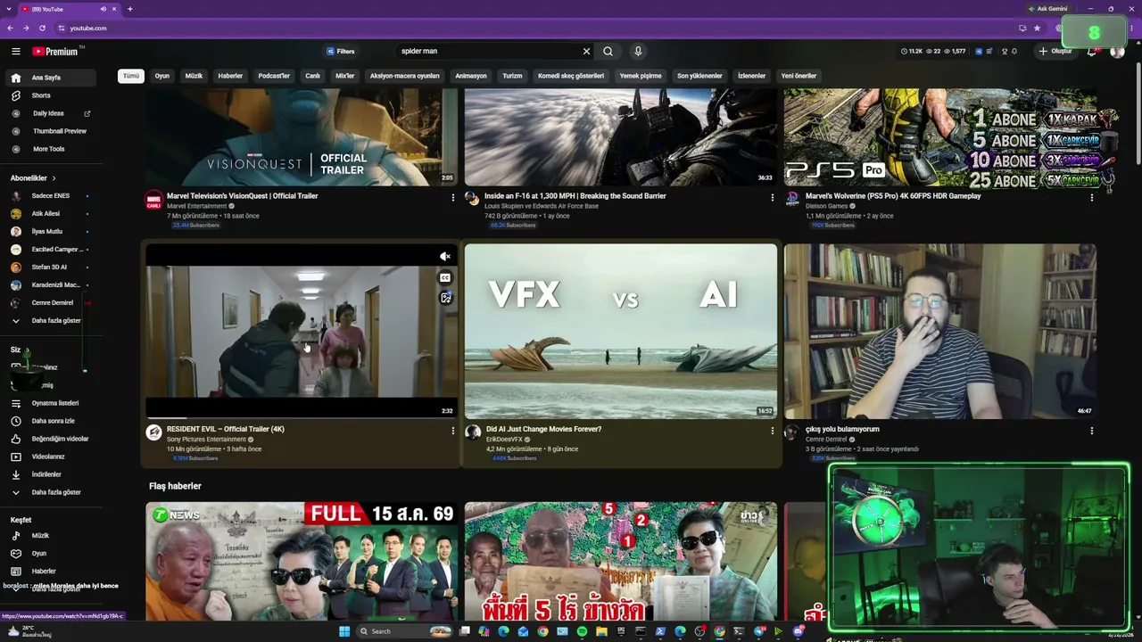Viewport: 1142px width, 642px height.
Task: Click the Oluştur create button
Action: pyautogui.click(x=1055, y=51)
